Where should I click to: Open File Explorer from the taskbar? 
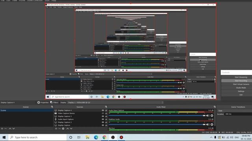(x=87, y=137)
